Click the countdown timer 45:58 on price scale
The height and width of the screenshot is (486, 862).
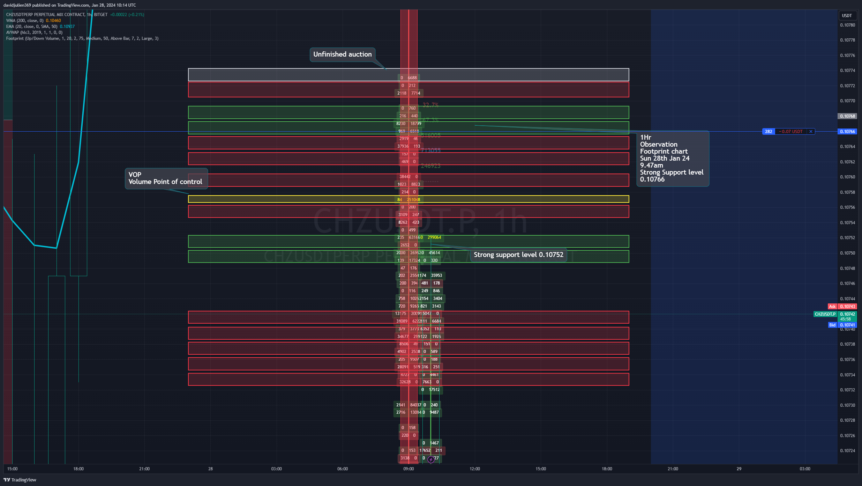[846, 319]
